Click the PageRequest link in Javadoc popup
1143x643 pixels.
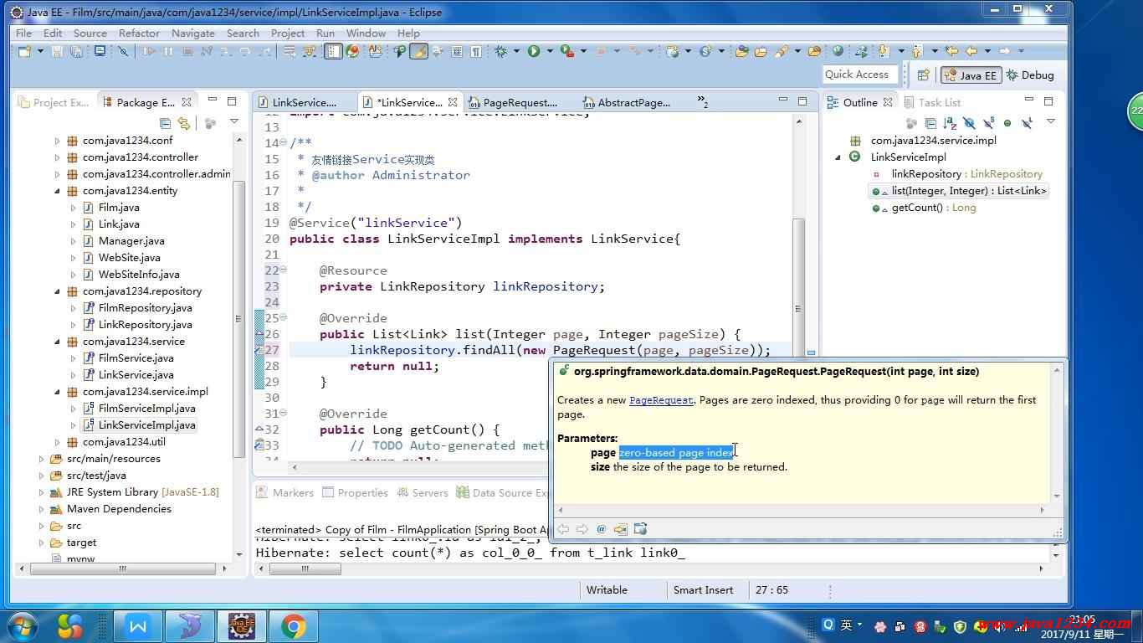point(661,400)
